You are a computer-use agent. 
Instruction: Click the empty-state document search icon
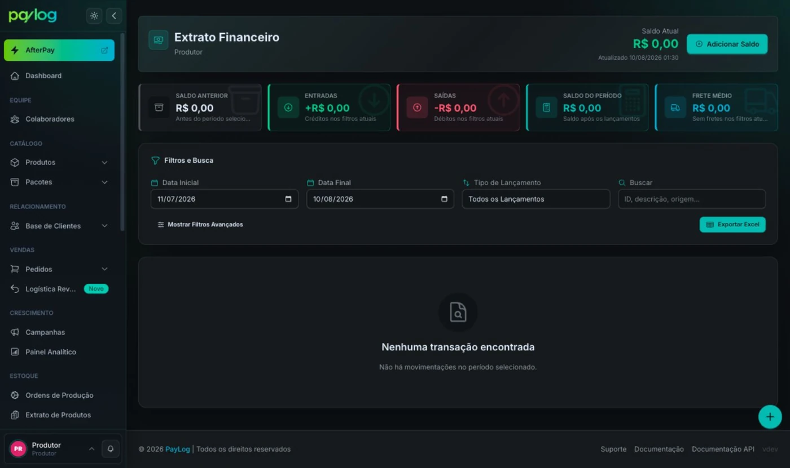pyautogui.click(x=458, y=312)
